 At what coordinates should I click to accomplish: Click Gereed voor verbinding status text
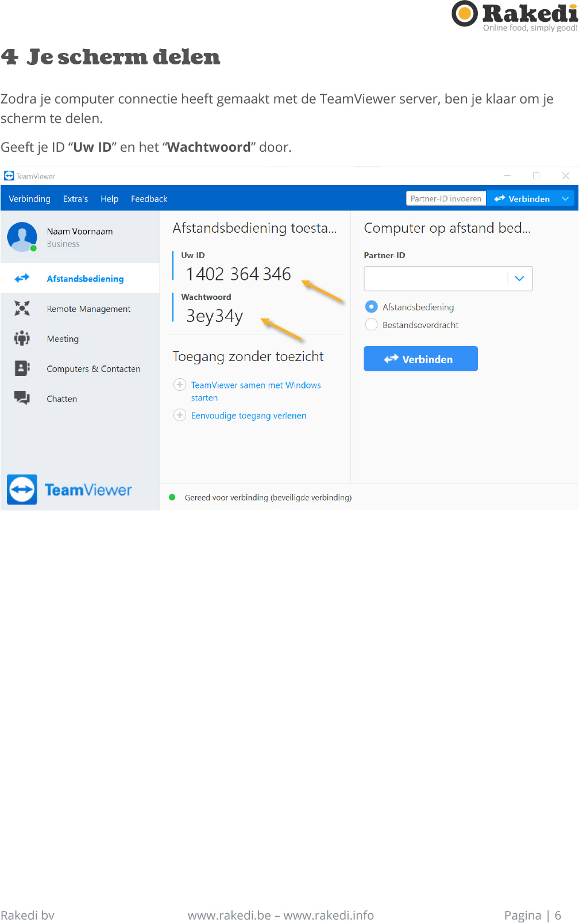[268, 498]
